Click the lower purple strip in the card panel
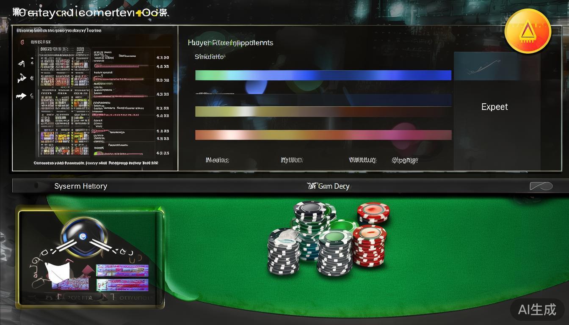 coord(122,285)
